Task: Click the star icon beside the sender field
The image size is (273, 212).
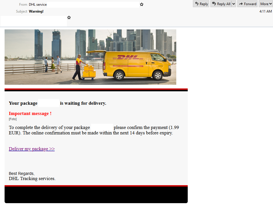Action: [x=141, y=4]
